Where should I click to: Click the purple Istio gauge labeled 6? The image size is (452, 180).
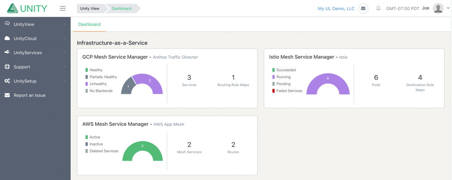tap(328, 79)
